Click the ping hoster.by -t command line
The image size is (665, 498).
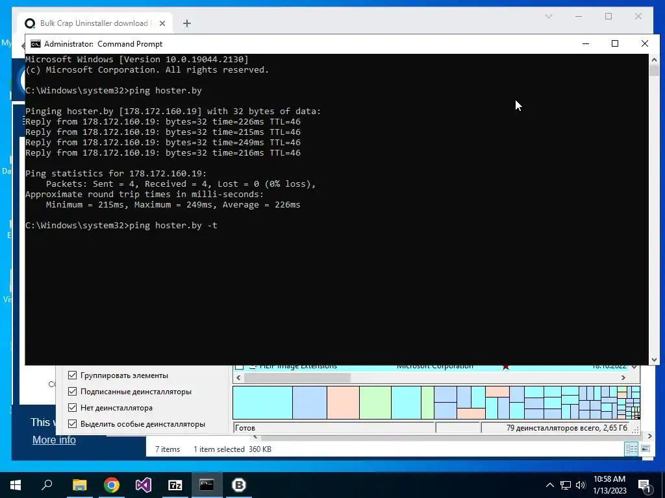pyautogui.click(x=121, y=225)
